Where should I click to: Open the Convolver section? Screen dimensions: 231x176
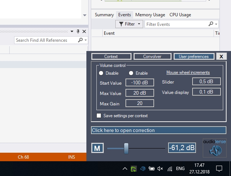[152, 57]
